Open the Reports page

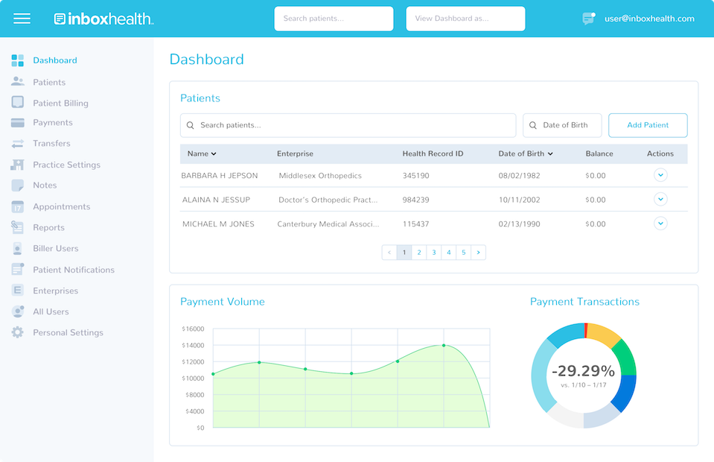pyautogui.click(x=48, y=228)
